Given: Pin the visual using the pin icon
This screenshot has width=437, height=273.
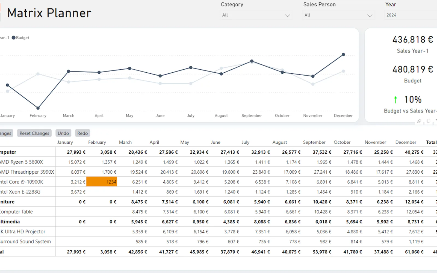Looking at the screenshot, I should point(419,121).
